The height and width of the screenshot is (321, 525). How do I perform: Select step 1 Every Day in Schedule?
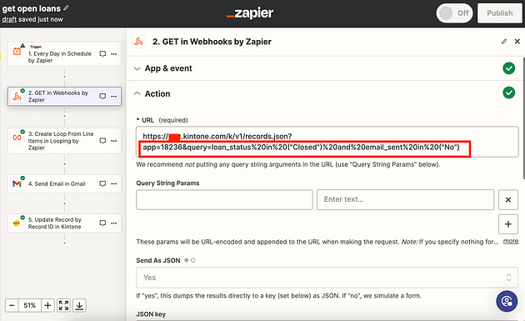pos(64,54)
